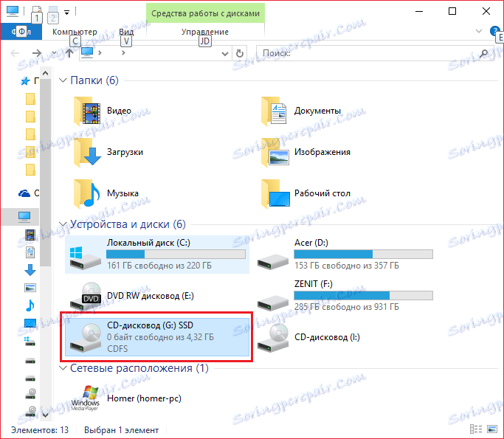
Task: Click the ZENIT (F:) capacity bar
Action: pos(363,295)
